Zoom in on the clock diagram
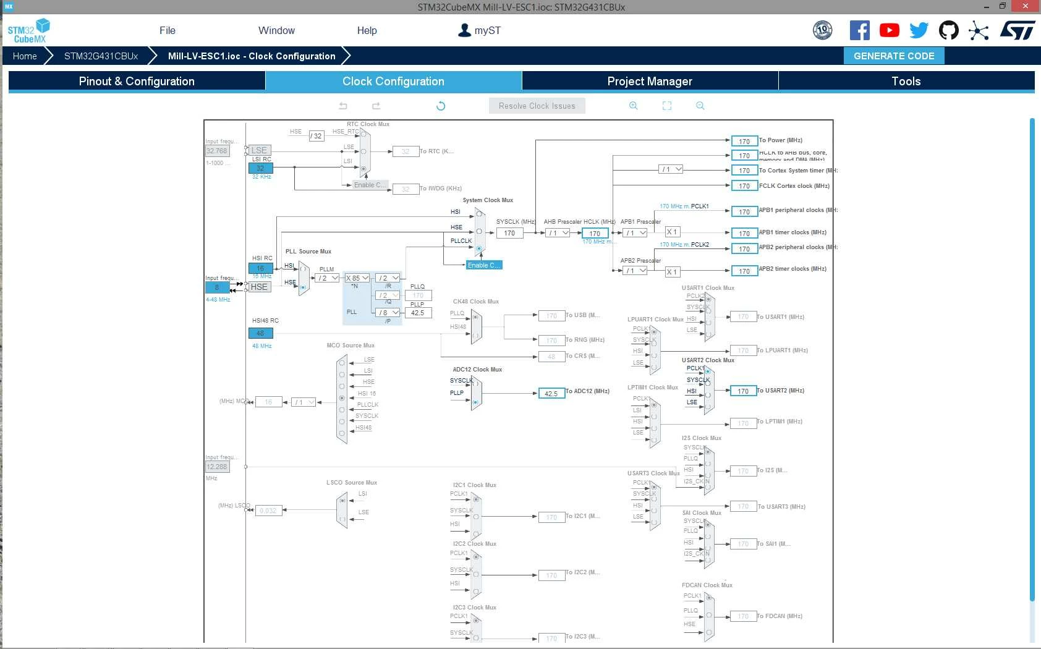Image resolution: width=1041 pixels, height=649 pixels. click(x=634, y=106)
